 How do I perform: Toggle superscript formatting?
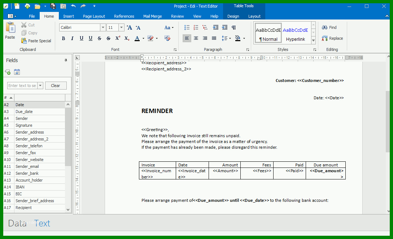pyautogui.click(x=118, y=38)
